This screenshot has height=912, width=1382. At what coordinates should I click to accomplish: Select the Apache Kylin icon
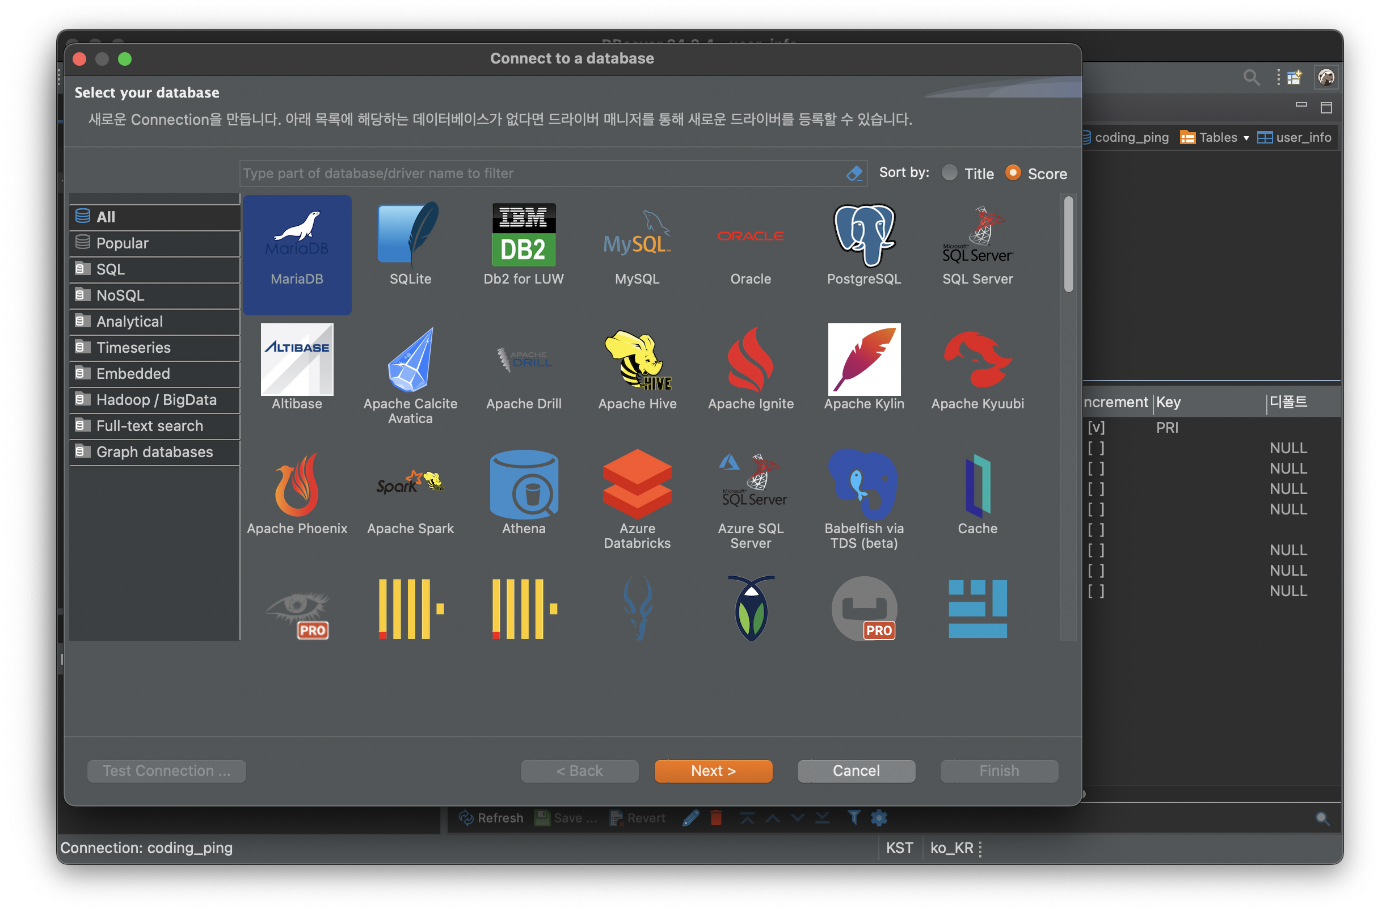pyautogui.click(x=863, y=368)
